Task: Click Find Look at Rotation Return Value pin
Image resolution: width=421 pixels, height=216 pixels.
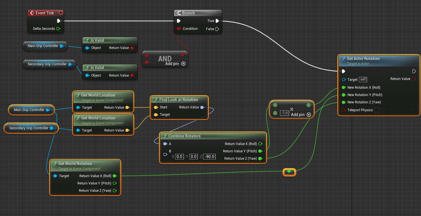Action: tap(202, 107)
